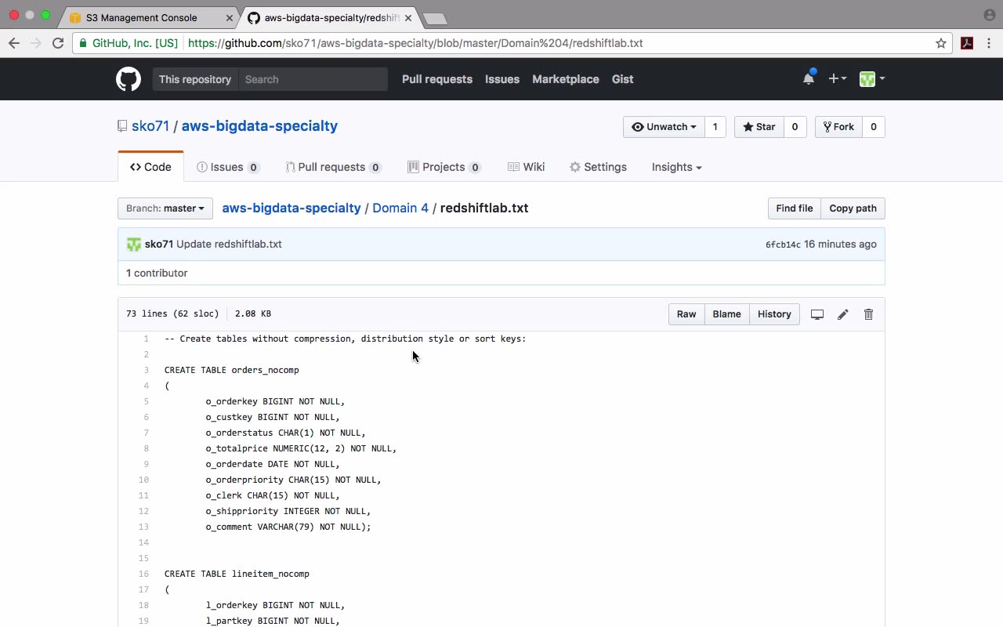Expand the Insights menu
The image size is (1003, 627).
click(676, 167)
